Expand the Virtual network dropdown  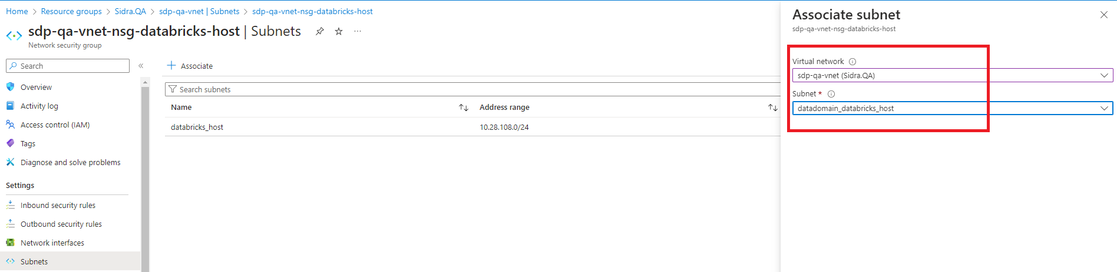tap(1104, 76)
